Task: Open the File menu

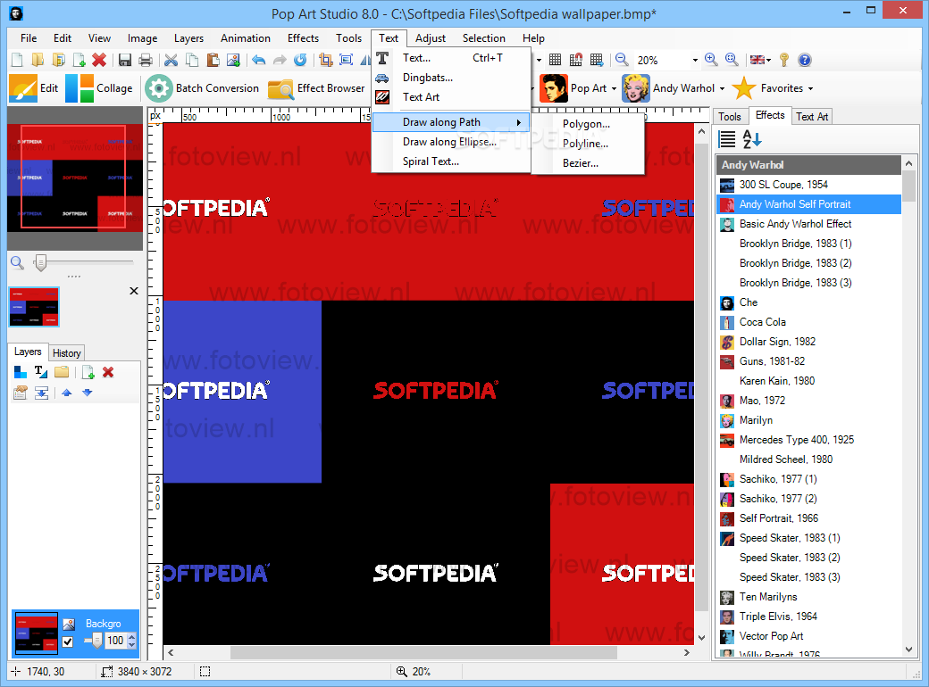Action: coord(29,37)
